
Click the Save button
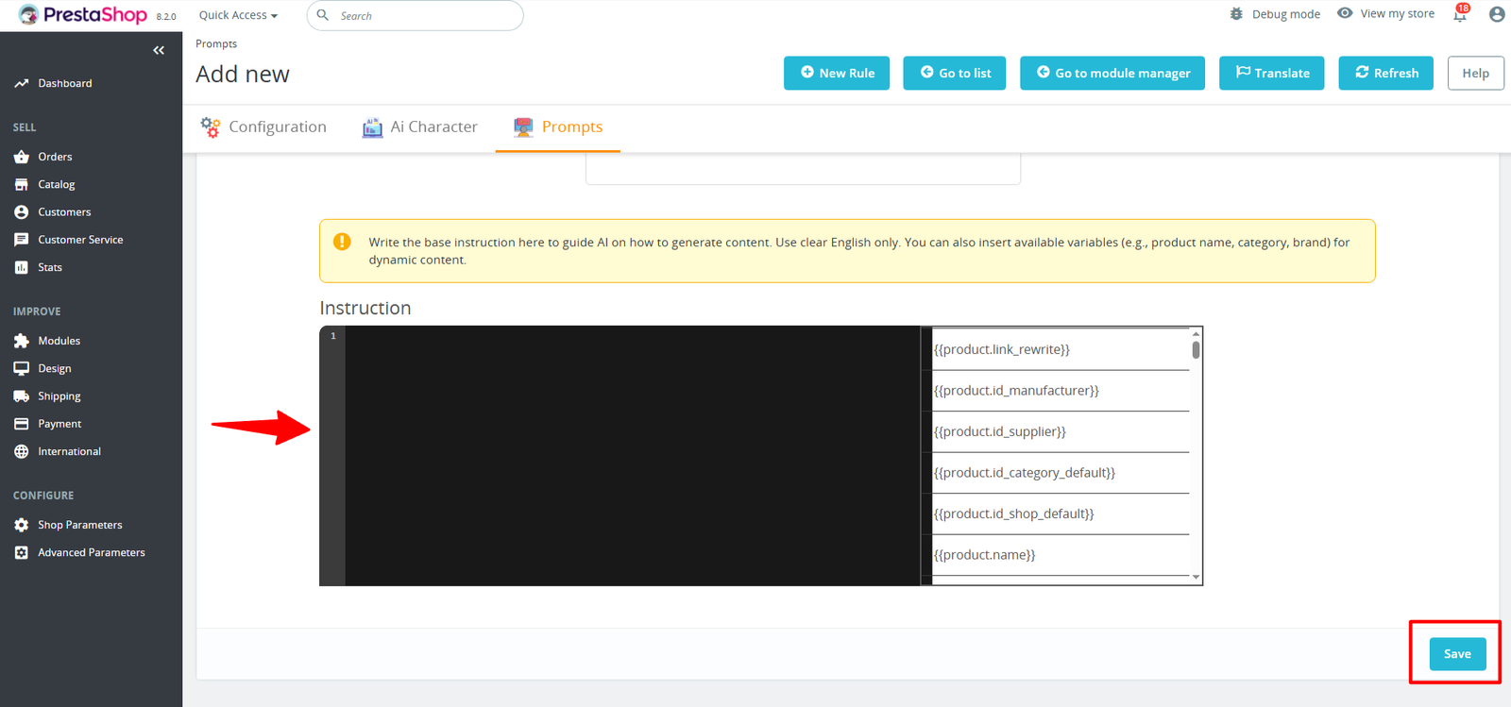1457,654
